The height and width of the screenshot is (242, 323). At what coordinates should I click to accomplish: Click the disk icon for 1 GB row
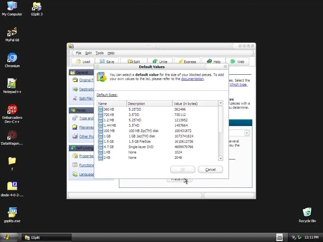(x=100, y=136)
